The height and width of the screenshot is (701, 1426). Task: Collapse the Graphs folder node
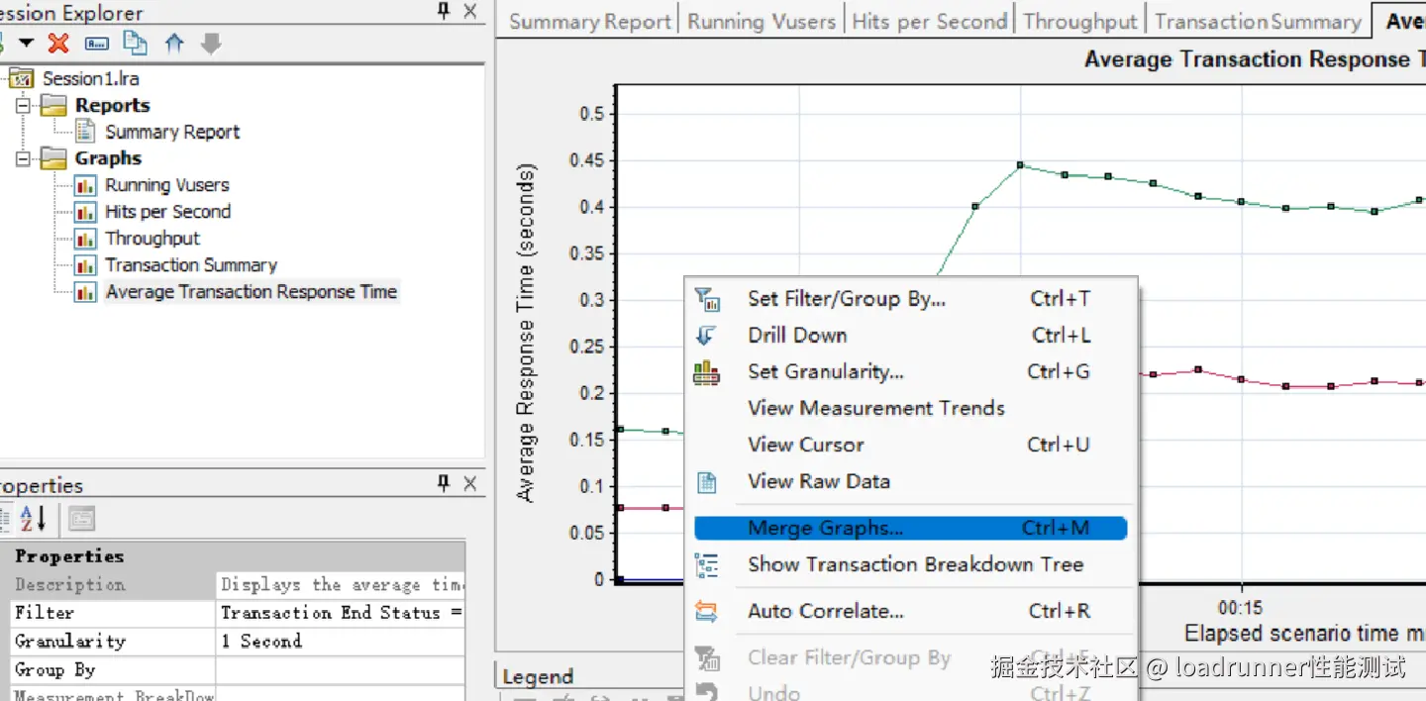click(x=24, y=158)
